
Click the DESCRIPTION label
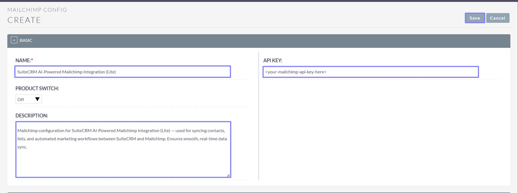(x=32, y=116)
